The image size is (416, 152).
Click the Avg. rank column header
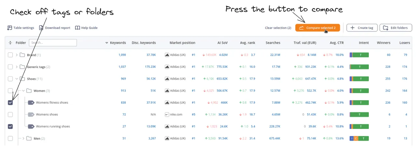[x=248, y=43]
